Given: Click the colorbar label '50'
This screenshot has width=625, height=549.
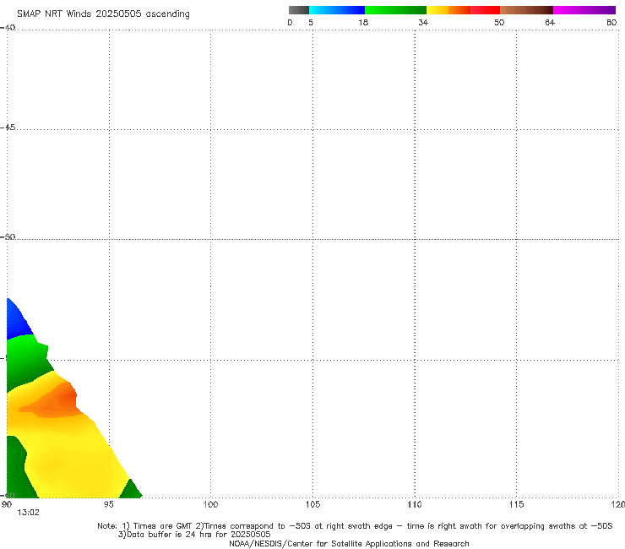Looking at the screenshot, I should (x=499, y=22).
